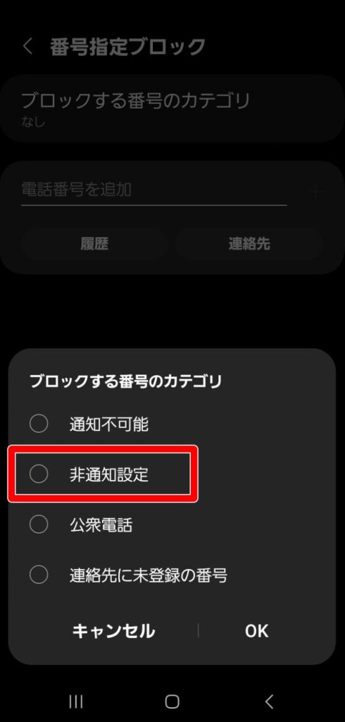This screenshot has height=722, width=345.
Task: Tap the back arrow beside 番号指定ブロック
Action: click(28, 47)
